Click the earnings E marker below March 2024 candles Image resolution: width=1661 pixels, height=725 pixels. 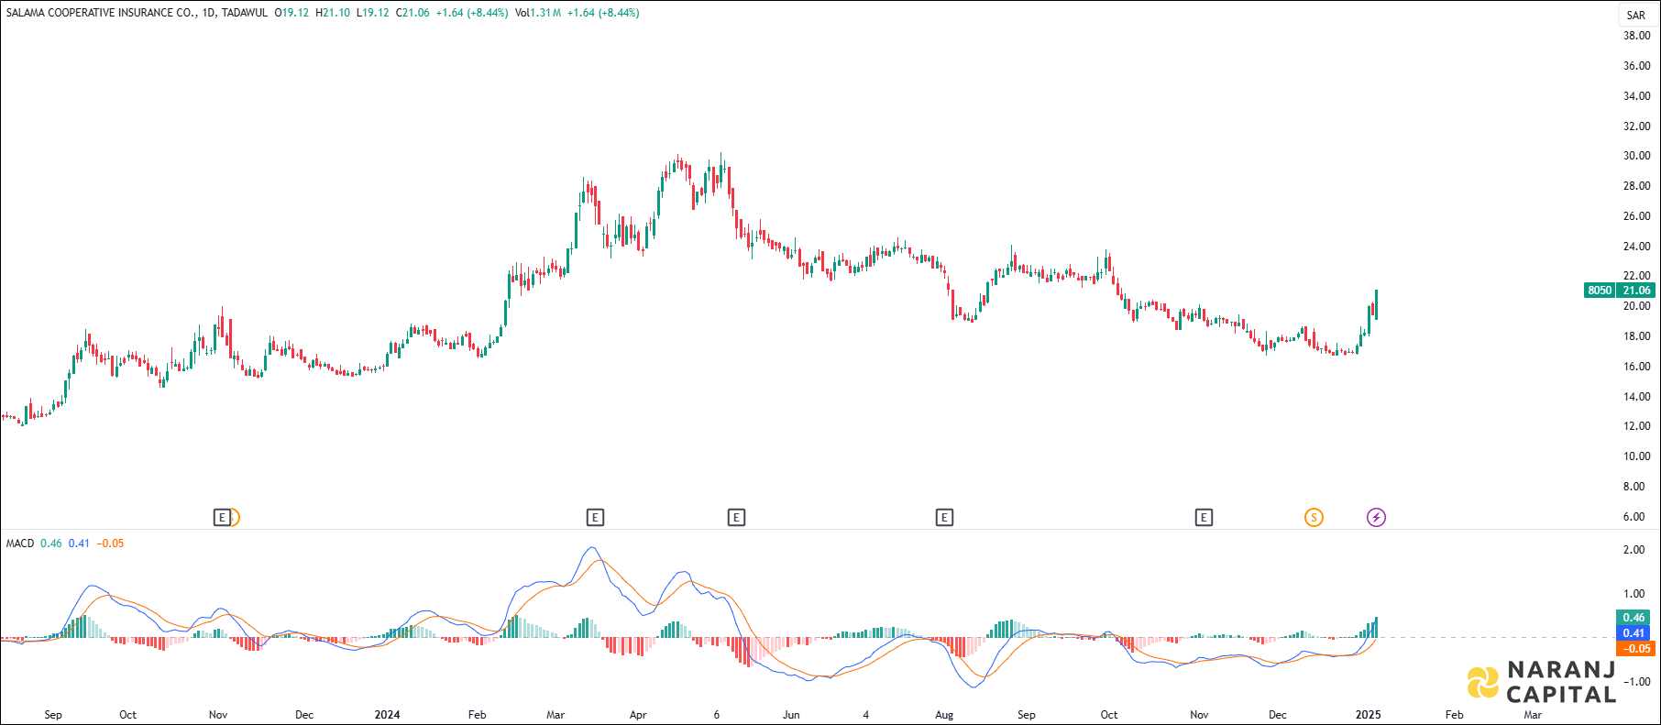point(595,518)
